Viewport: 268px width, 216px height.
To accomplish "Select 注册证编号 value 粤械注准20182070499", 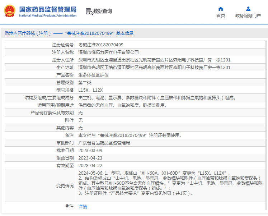I will coord(101,45).
